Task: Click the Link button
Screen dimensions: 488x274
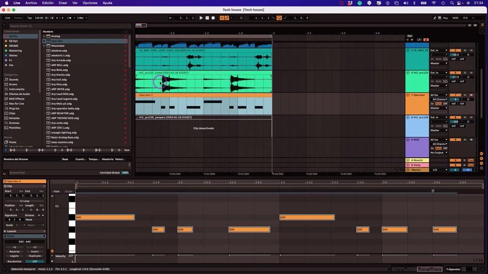Action: 8,18
